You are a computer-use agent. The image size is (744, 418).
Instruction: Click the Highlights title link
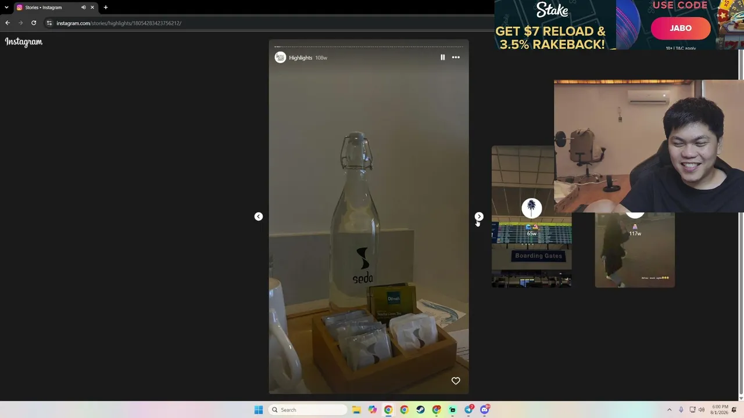(301, 58)
